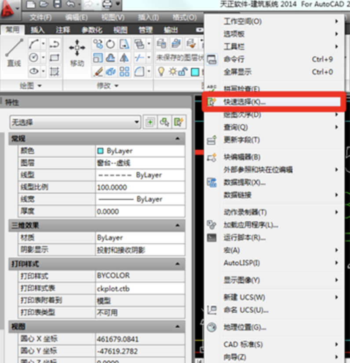Image resolution: width=350 pixels, height=363 pixels.
Task: Open the 视图(V) menu
Action: tap(113, 17)
